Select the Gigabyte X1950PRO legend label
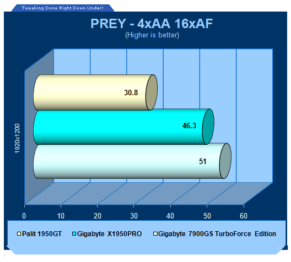 coord(109,234)
